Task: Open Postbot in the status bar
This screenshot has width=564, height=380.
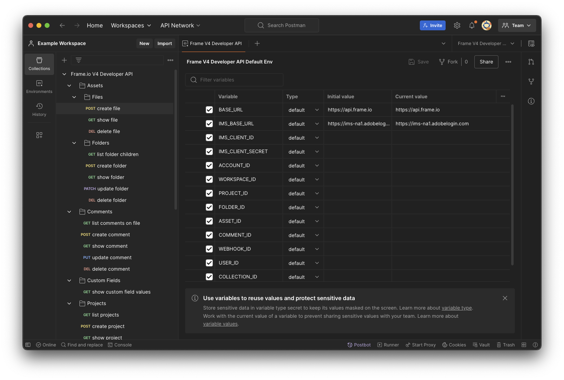Action: click(359, 345)
